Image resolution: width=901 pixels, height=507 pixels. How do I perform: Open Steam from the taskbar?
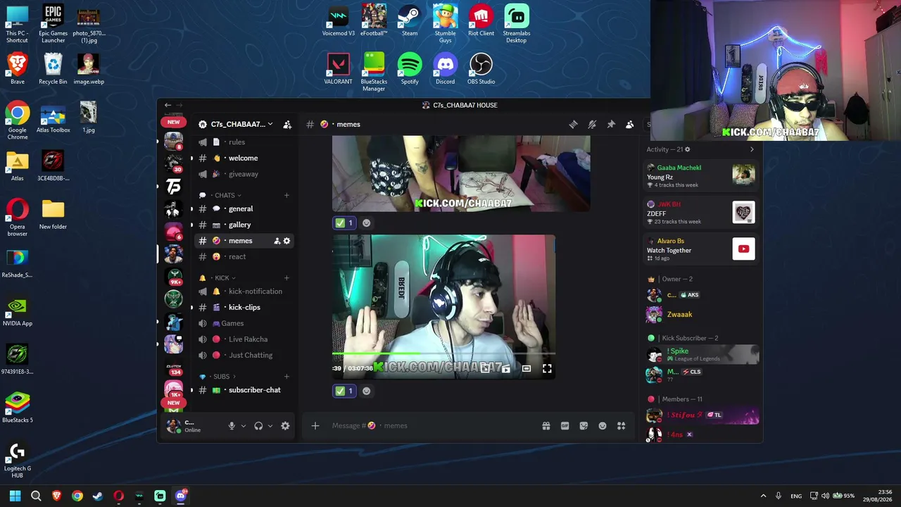pyautogui.click(x=98, y=496)
